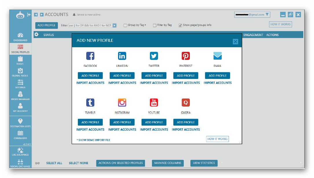Click Add Profile under Pinterest

186,75
